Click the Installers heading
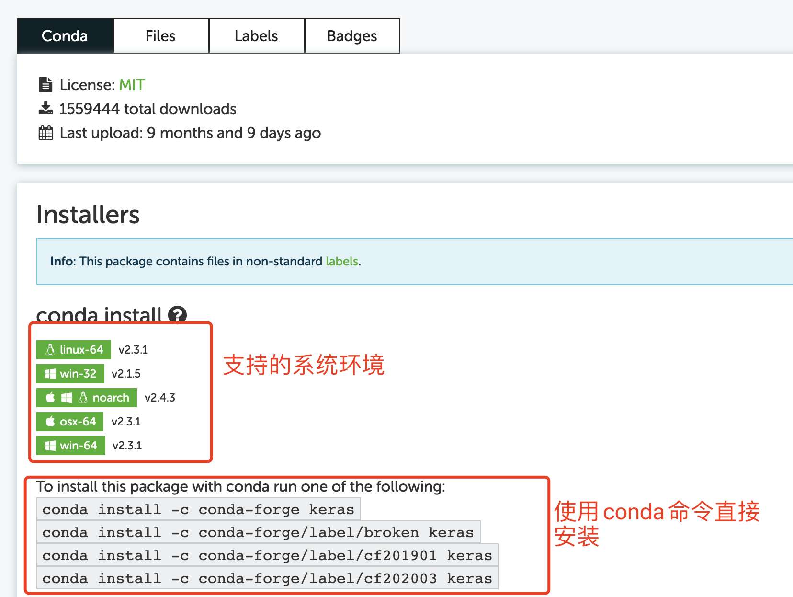This screenshot has width=793, height=597. point(88,214)
